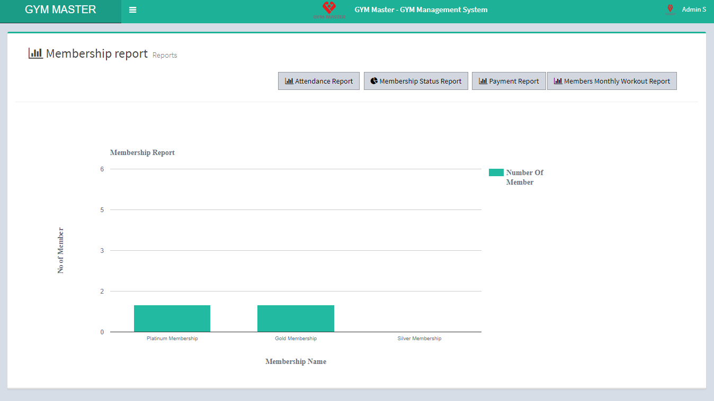Image resolution: width=714 pixels, height=401 pixels.
Task: Click the bar chart icon on Attendance Report
Action: [289, 81]
